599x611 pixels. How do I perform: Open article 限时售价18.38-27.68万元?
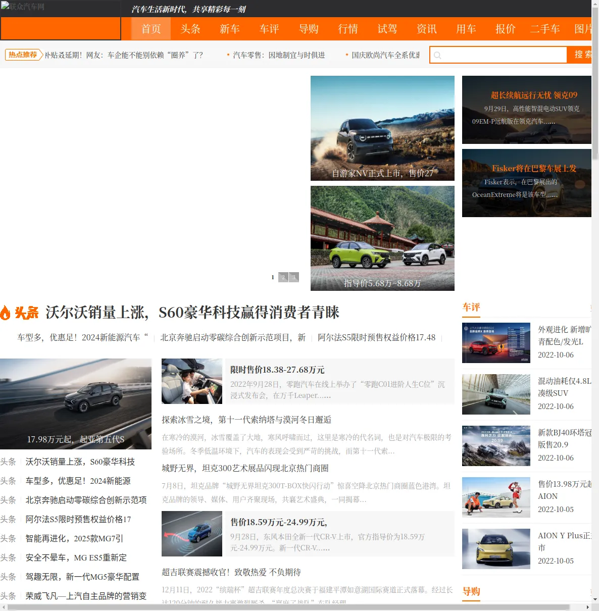277,370
